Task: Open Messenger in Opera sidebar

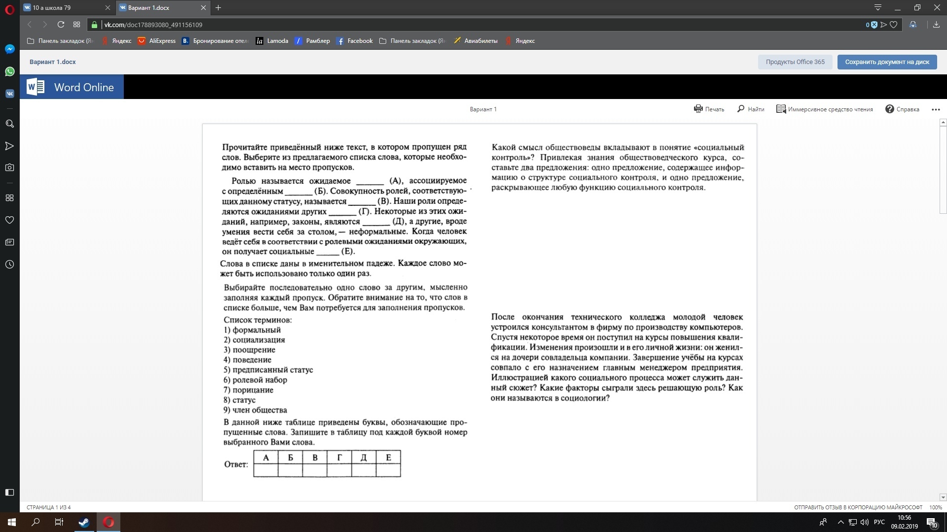Action: (9, 49)
